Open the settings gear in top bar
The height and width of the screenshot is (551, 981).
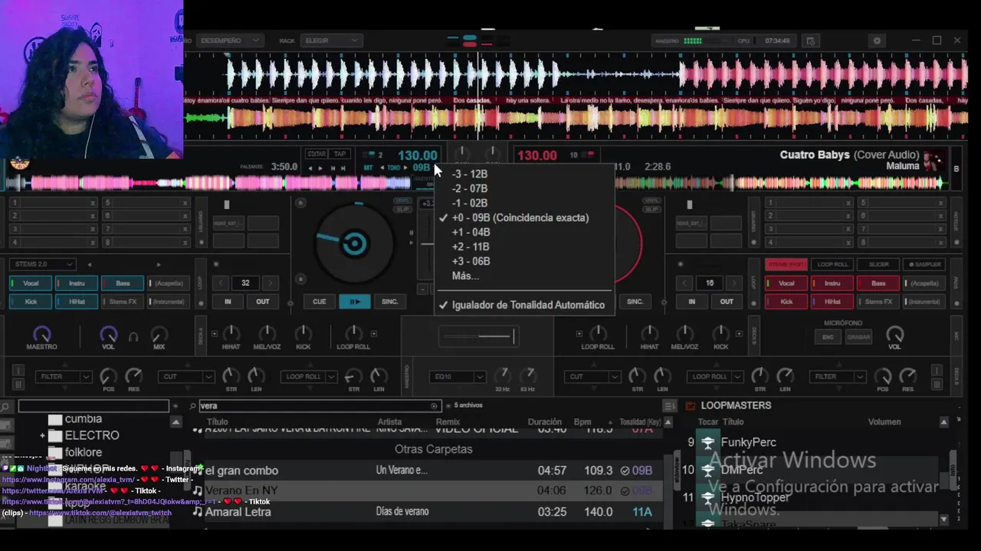(x=878, y=41)
